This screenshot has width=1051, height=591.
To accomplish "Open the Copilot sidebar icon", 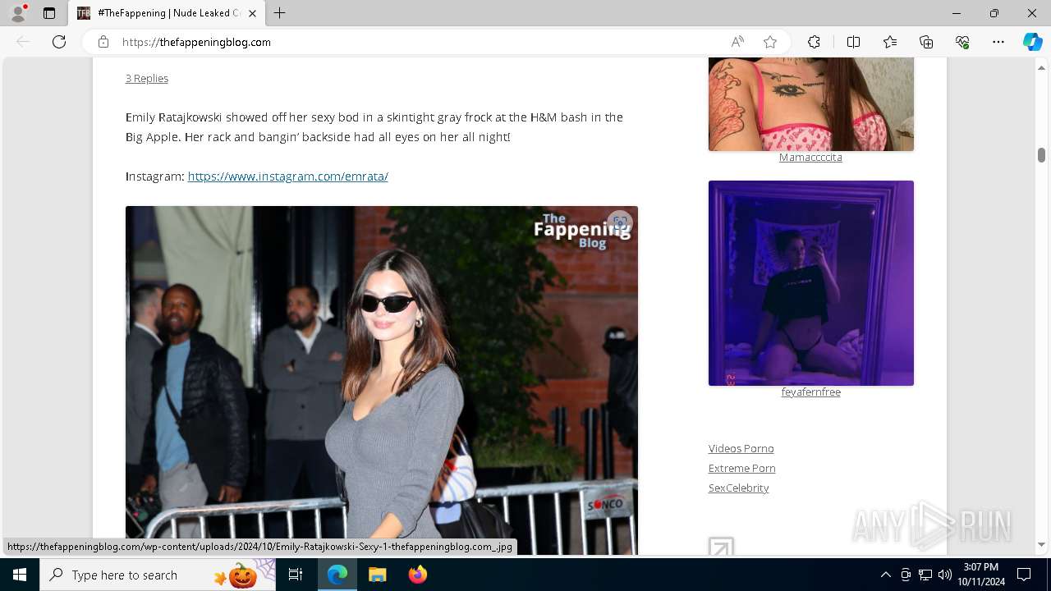I will 1032,42.
